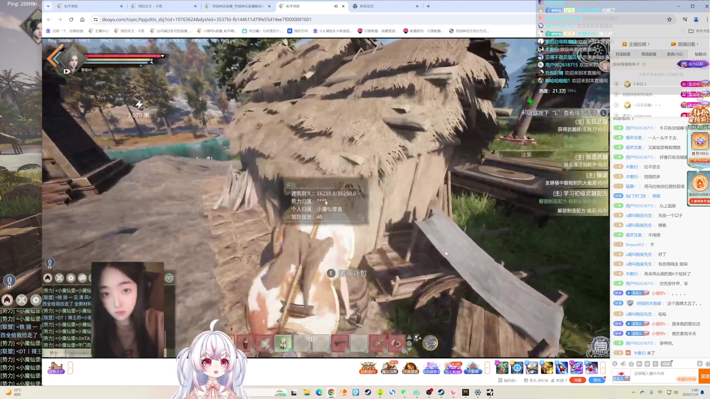Show hidden system tray icons
Screen dimensions: 710x399
(x=633, y=392)
